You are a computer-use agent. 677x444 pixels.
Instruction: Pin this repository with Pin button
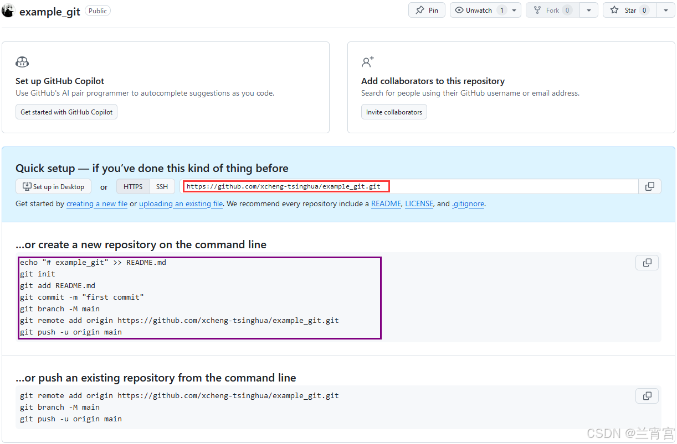tap(427, 10)
